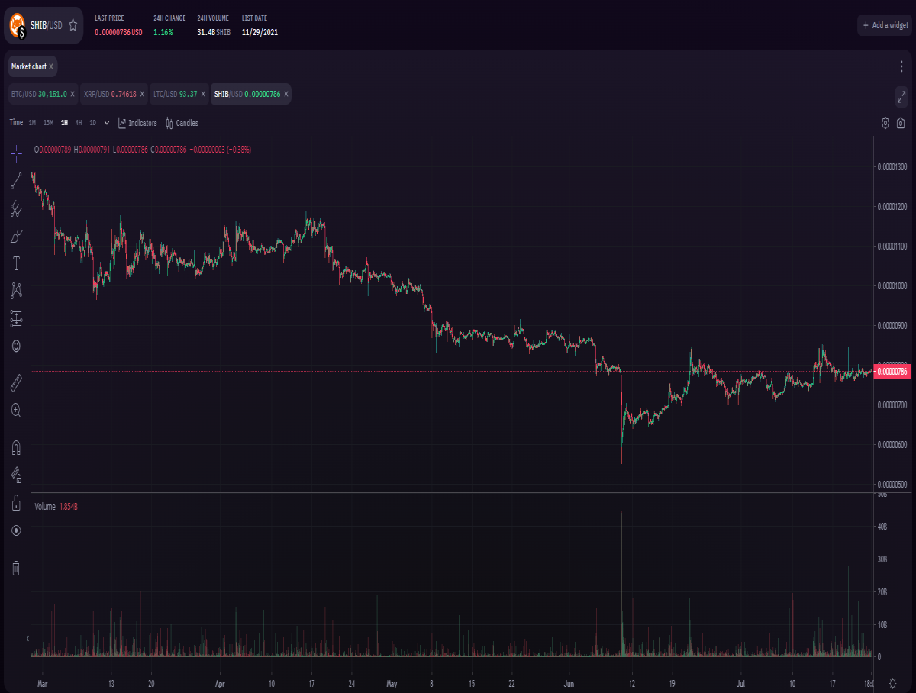Select the trend line drawing tool
916x693 pixels.
tap(16, 181)
